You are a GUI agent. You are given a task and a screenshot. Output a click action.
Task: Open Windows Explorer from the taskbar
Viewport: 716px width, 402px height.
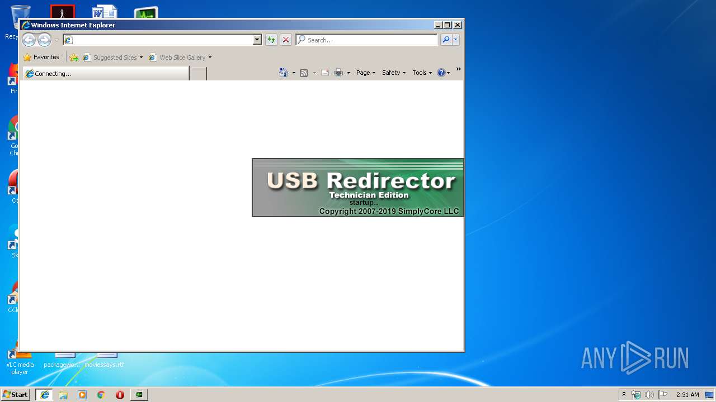coord(63,394)
